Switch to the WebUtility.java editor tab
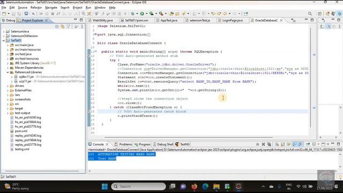The height and width of the screenshot is (193, 343). pyautogui.click(x=102, y=20)
